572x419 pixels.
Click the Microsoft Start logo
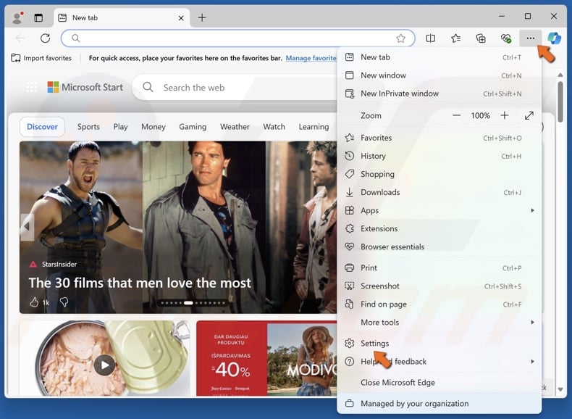tap(85, 87)
